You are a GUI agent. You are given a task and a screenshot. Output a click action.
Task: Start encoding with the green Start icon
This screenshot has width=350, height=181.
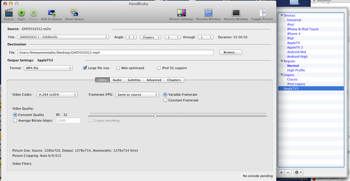[x=22, y=13]
